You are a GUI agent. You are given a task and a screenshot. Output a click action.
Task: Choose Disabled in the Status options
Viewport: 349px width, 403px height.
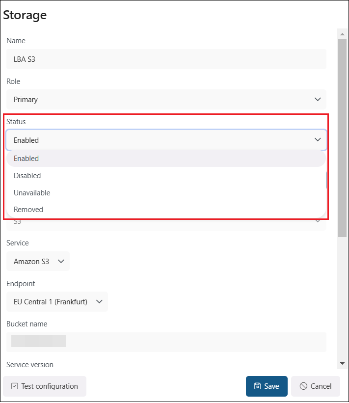point(27,176)
